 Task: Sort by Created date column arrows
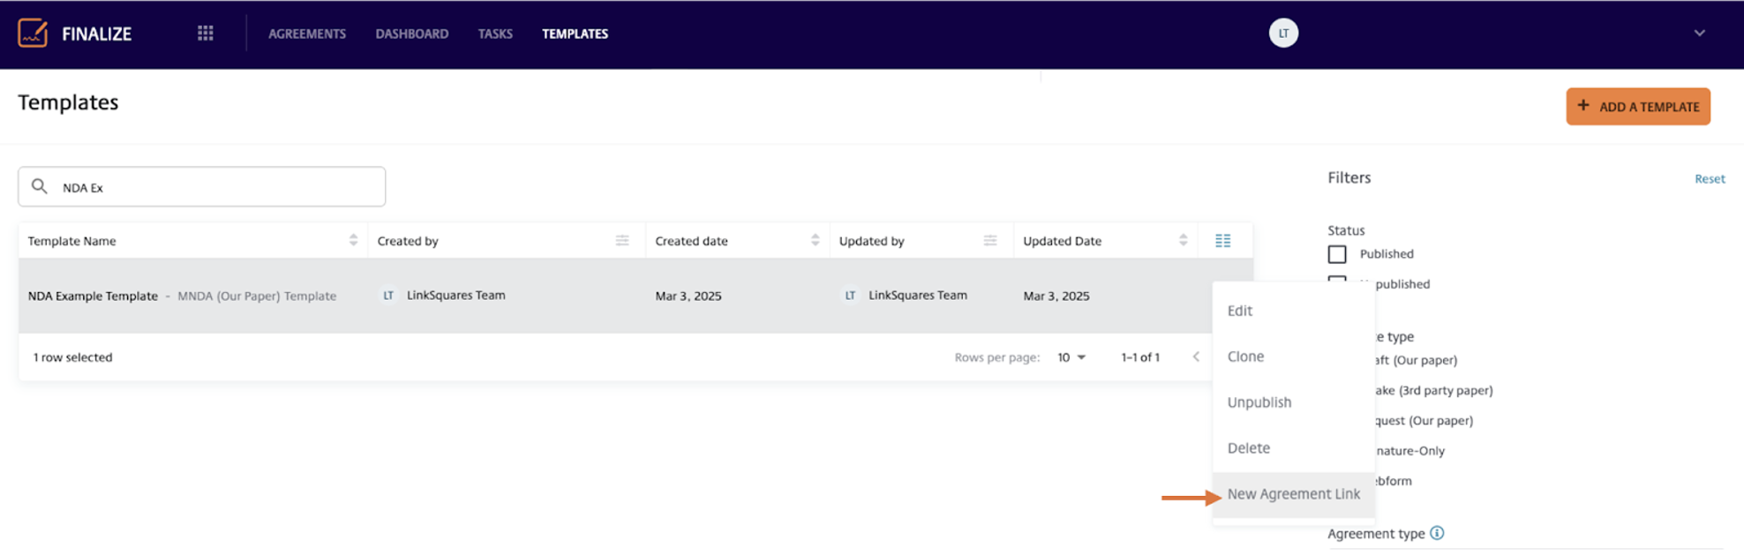click(815, 240)
